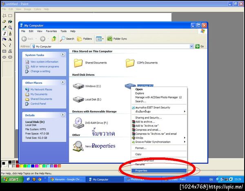245x191 pixels.
Task: Select the Local Disk (E:) drive
Action: pos(78,99)
